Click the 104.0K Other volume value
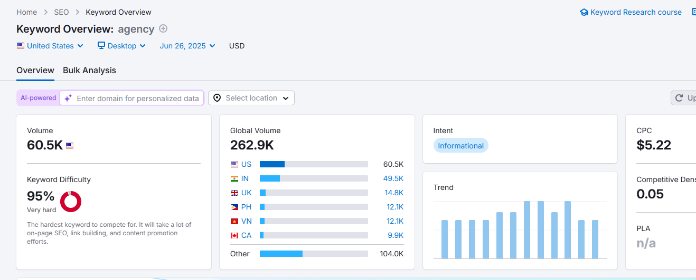 [x=392, y=254]
